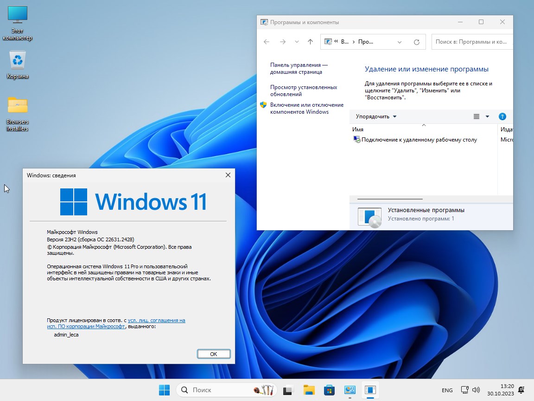This screenshot has height=401, width=534.
Task: Expand the address bar history dropdown
Action: coord(400,42)
